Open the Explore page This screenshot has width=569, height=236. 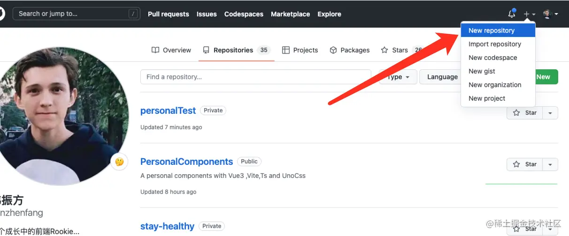[329, 14]
